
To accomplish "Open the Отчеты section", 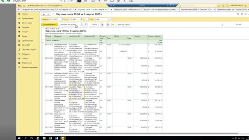I will pyautogui.click(x=25, y=58).
